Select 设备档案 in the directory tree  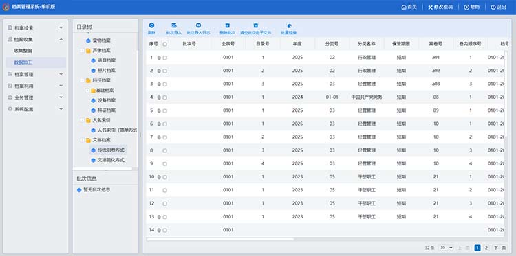[107, 100]
